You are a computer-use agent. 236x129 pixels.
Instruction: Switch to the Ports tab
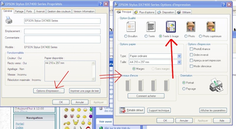click(x=29, y=11)
